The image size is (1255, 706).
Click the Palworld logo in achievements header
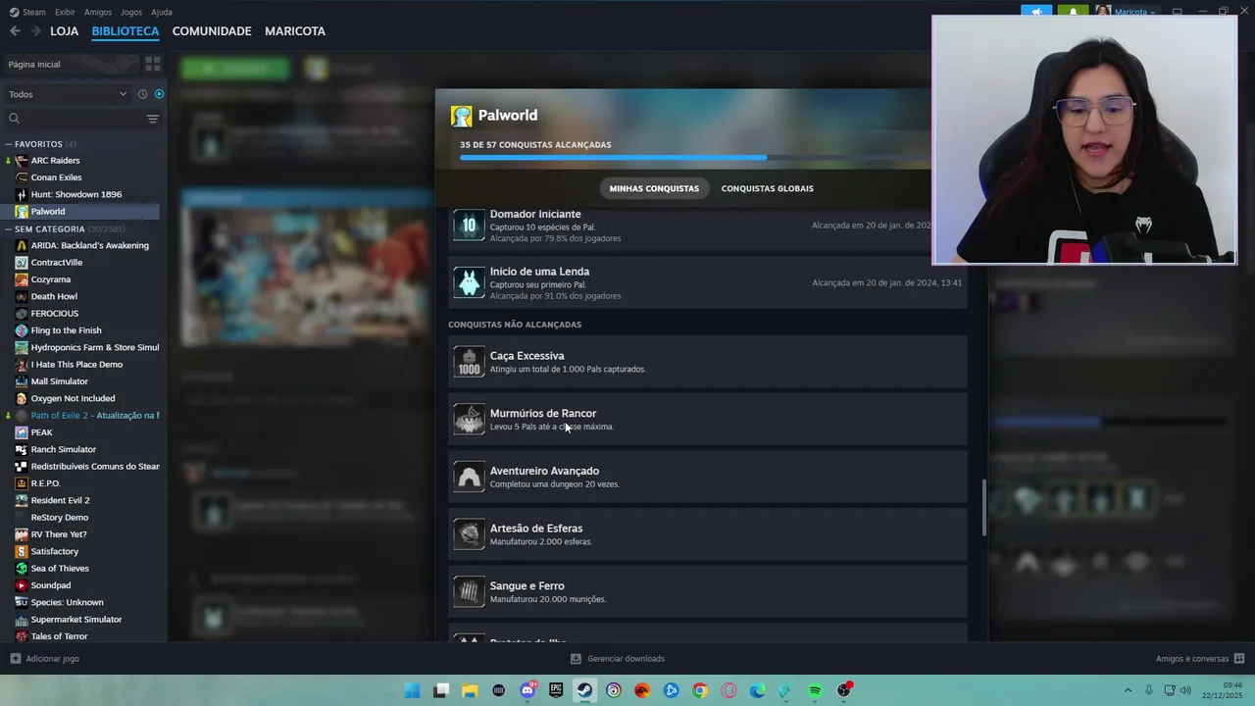pos(461,116)
